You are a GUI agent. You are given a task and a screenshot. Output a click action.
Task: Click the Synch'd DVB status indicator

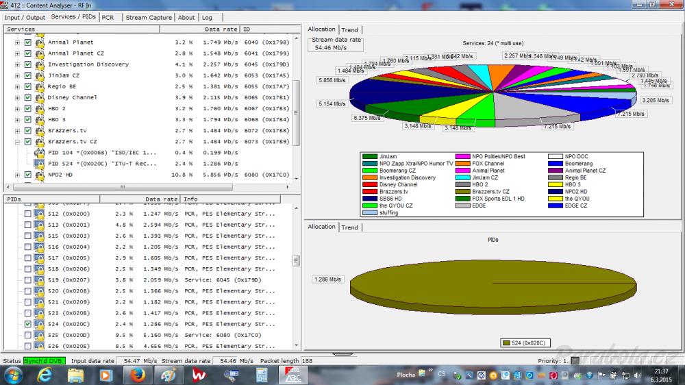coord(44,361)
